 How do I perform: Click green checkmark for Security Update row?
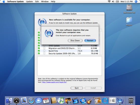pyautogui.click(x=39, y=53)
